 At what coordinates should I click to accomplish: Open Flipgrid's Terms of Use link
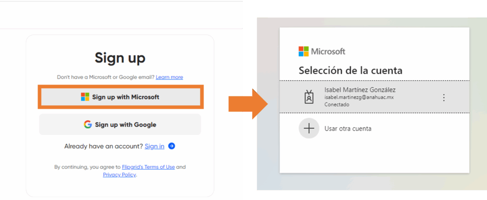[148, 167]
